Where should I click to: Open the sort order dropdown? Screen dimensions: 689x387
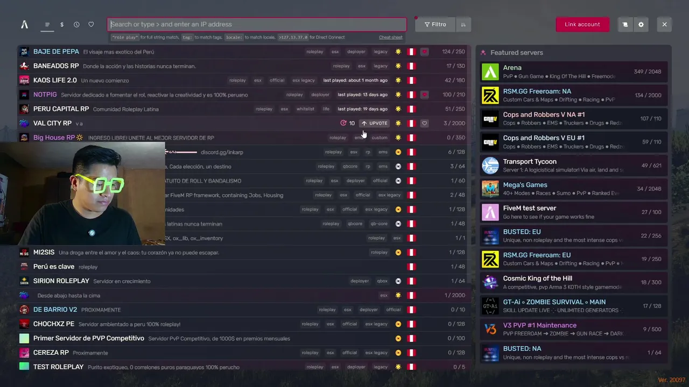click(x=463, y=24)
